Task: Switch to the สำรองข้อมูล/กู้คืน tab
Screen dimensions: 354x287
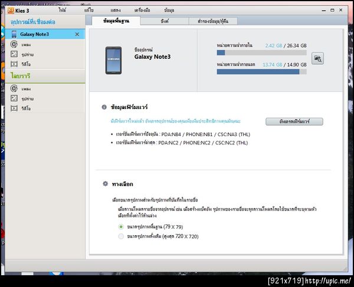Action: (x=213, y=21)
